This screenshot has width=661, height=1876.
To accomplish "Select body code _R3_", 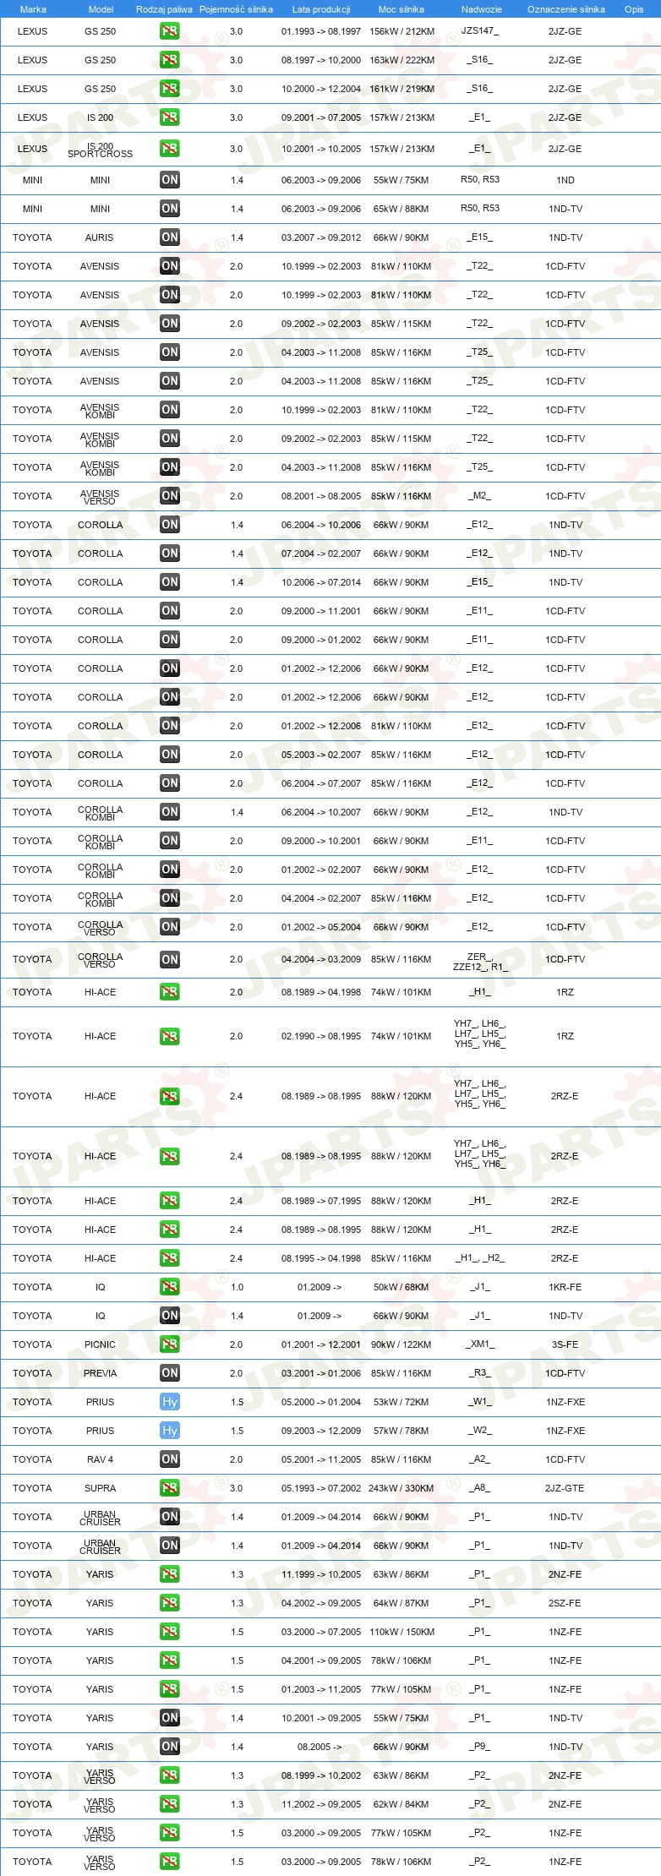I will pyautogui.click(x=480, y=1373).
